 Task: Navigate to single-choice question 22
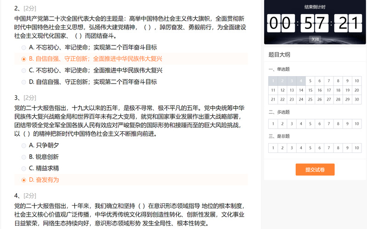(282, 100)
